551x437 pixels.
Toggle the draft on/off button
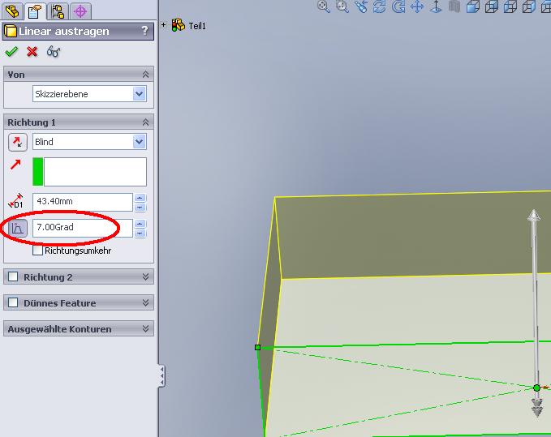18,228
